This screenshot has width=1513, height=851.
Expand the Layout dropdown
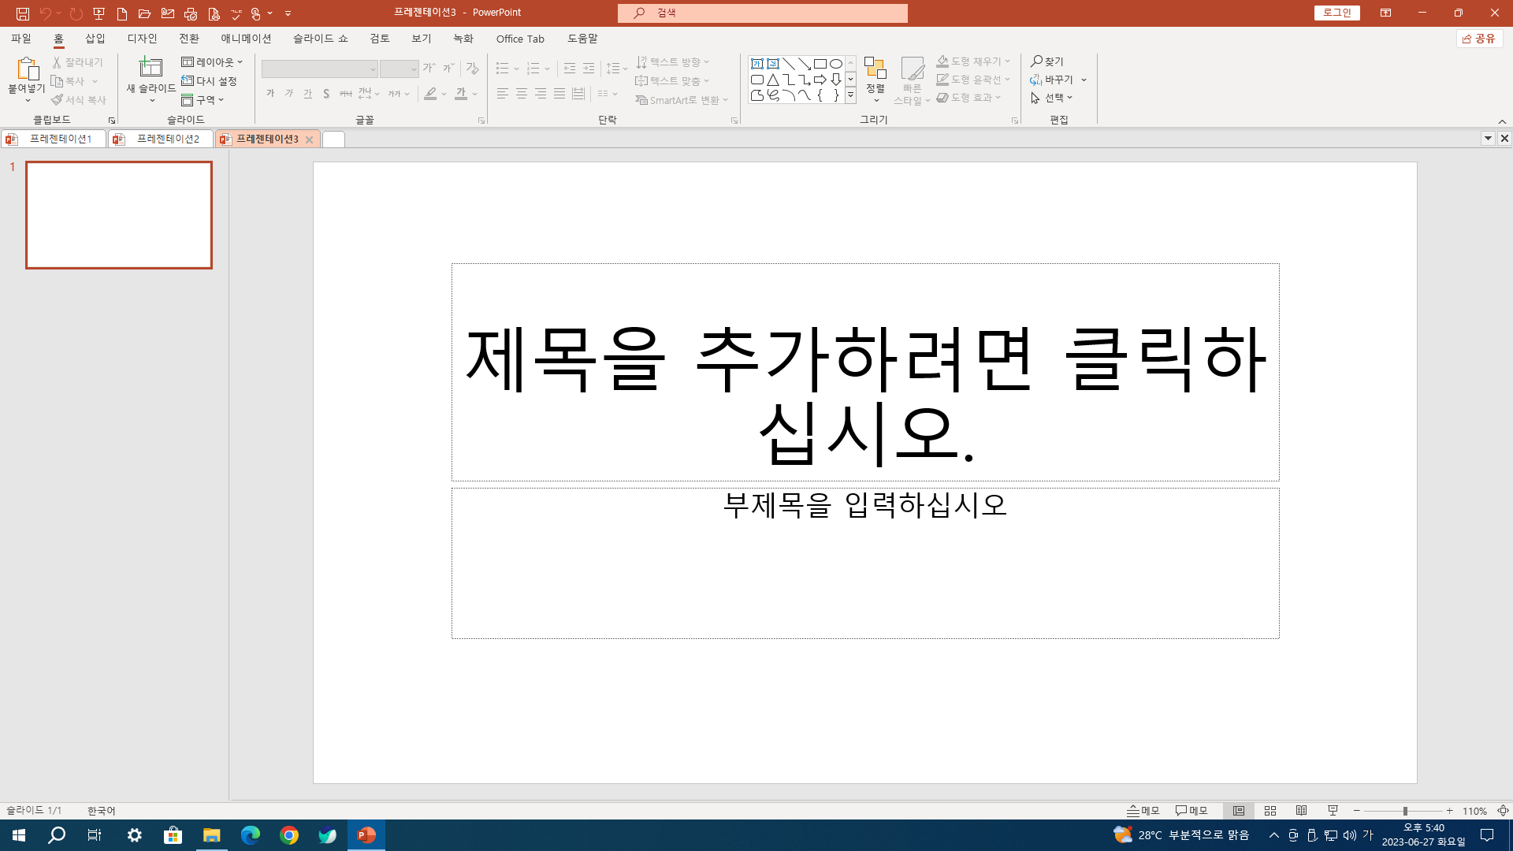click(x=212, y=61)
